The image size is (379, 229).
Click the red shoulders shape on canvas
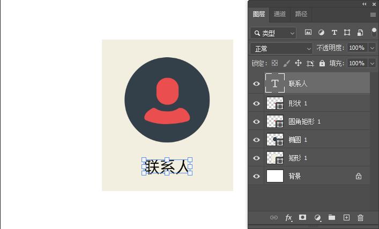(x=167, y=116)
